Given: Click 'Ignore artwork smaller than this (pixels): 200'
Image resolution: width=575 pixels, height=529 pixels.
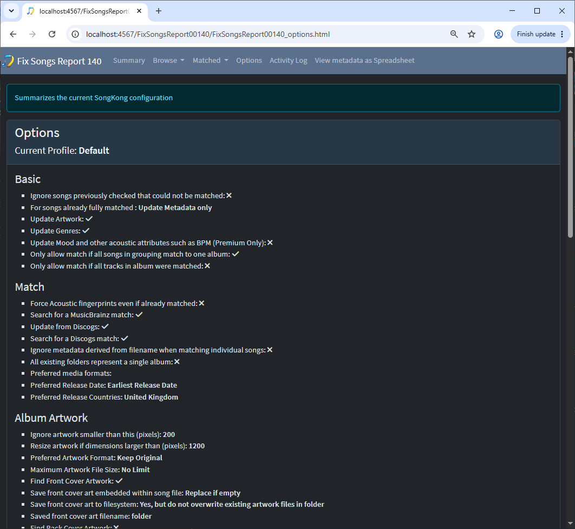Looking at the screenshot, I should (103, 434).
